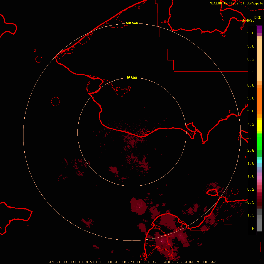Click the bright green segment of the color bar
Viewport: 264px width, 264px height.
pyautogui.click(x=259, y=142)
